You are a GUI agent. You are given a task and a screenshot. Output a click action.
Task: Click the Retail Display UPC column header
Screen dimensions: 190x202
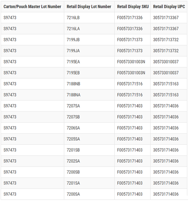[x=169, y=7]
